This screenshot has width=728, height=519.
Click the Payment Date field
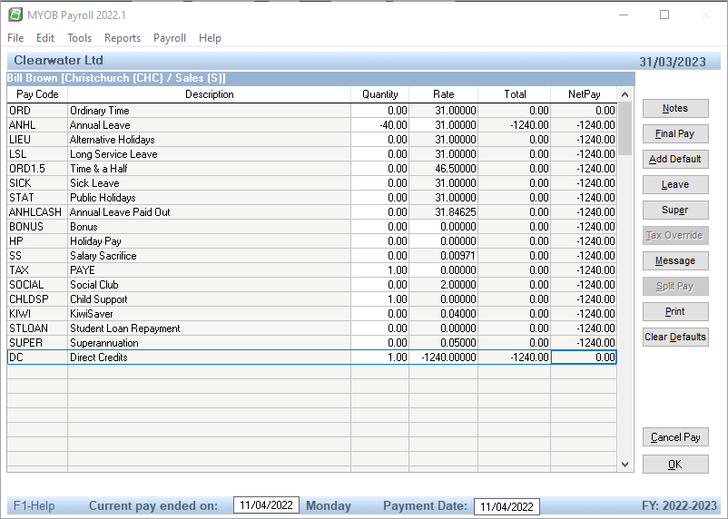click(x=507, y=506)
